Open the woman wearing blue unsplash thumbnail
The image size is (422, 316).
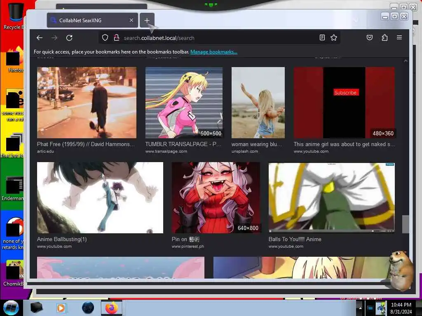[258, 102]
